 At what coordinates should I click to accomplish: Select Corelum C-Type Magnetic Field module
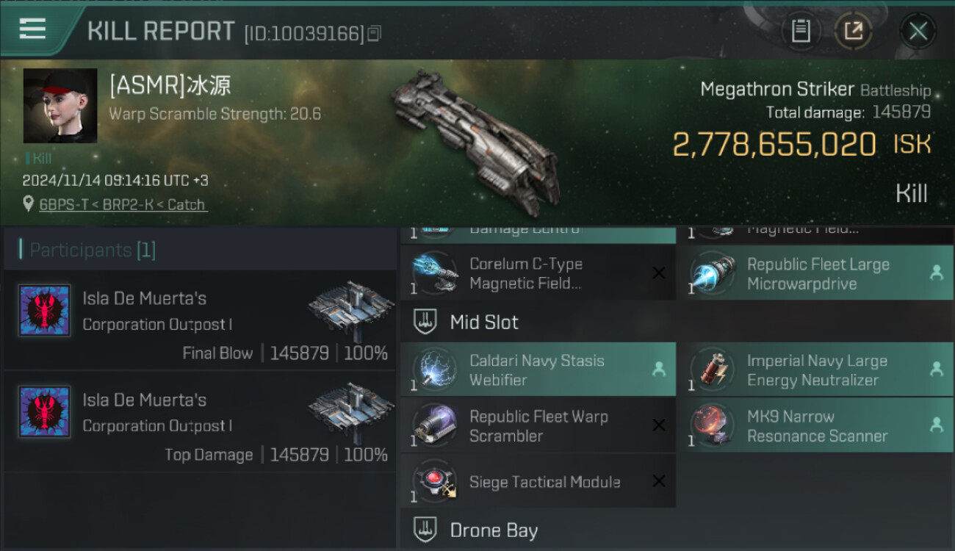(538, 273)
